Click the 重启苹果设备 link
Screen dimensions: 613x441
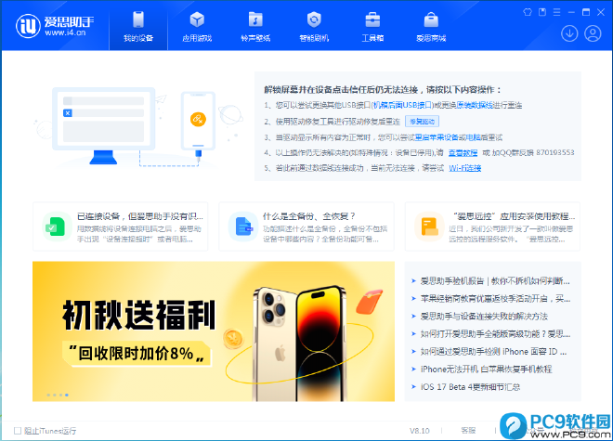point(437,137)
